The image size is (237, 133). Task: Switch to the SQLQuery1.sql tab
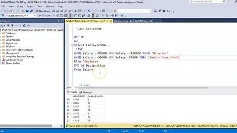click(x=133, y=21)
